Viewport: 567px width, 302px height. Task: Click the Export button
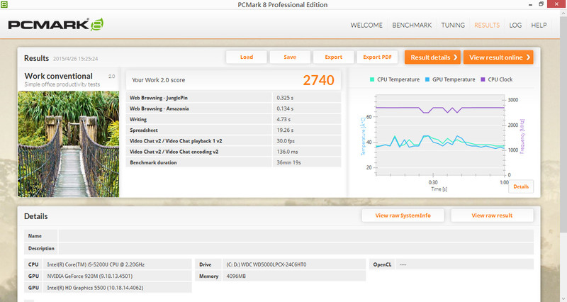pos(333,57)
